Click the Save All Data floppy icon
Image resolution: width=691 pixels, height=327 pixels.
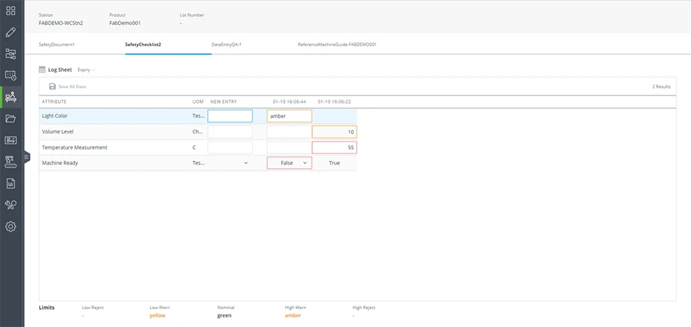[x=53, y=87]
